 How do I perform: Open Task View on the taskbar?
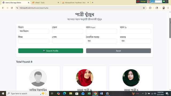point(52,94)
